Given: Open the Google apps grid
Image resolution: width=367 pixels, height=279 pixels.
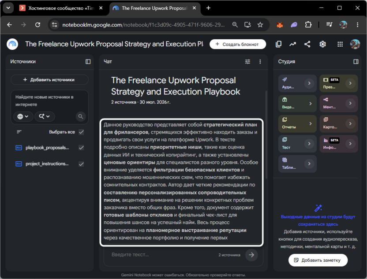Looking at the screenshot, I should point(340,44).
